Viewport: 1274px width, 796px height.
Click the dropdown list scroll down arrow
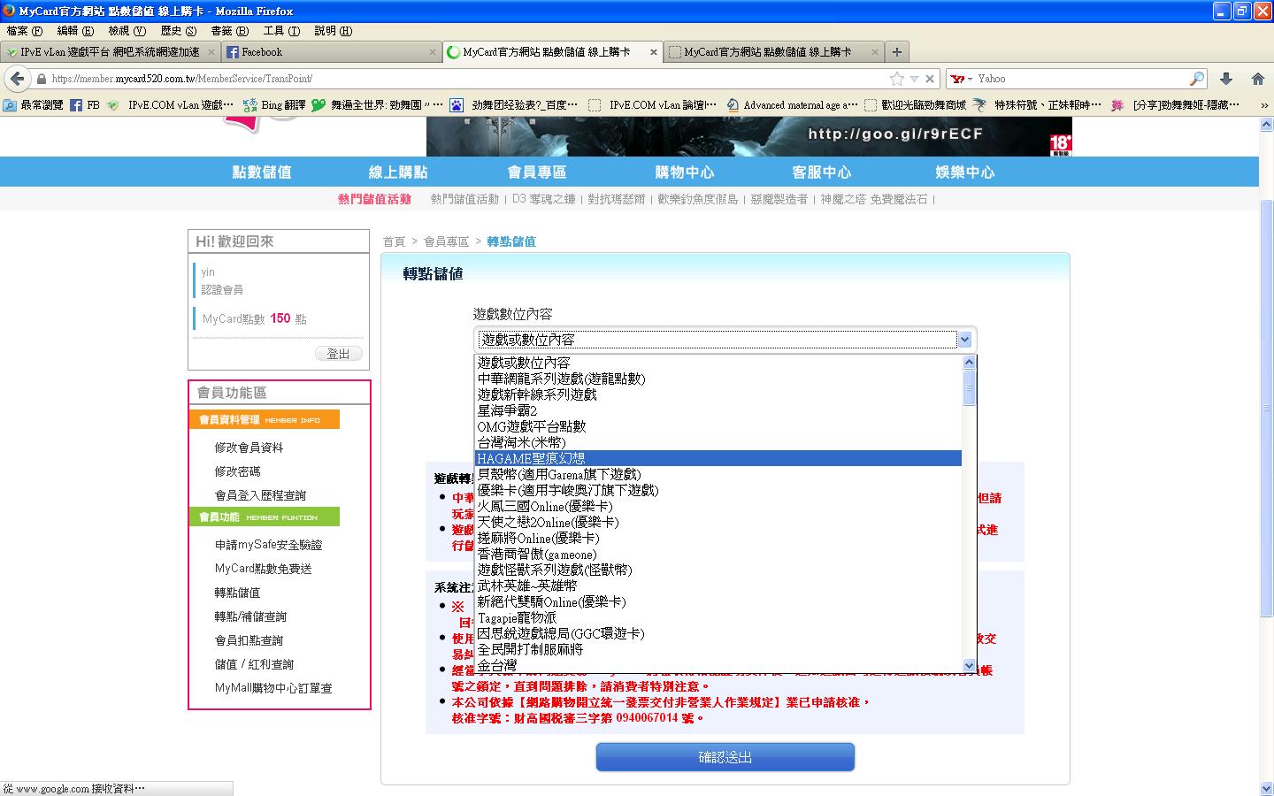(x=969, y=665)
